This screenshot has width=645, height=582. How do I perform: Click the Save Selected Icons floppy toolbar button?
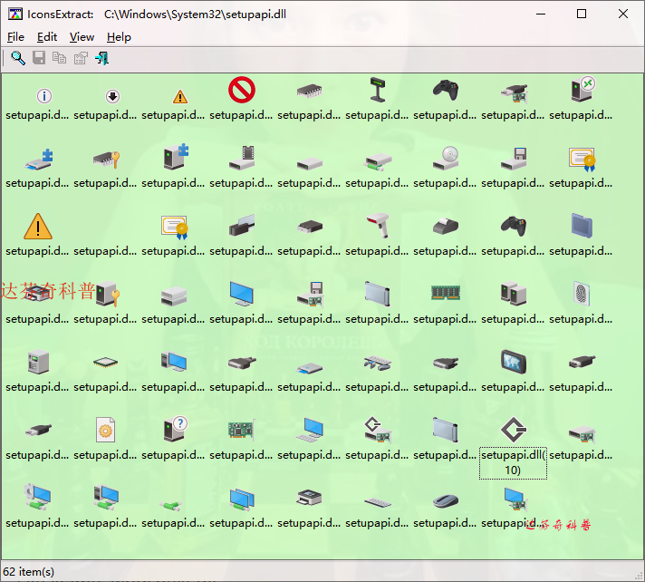click(x=39, y=58)
